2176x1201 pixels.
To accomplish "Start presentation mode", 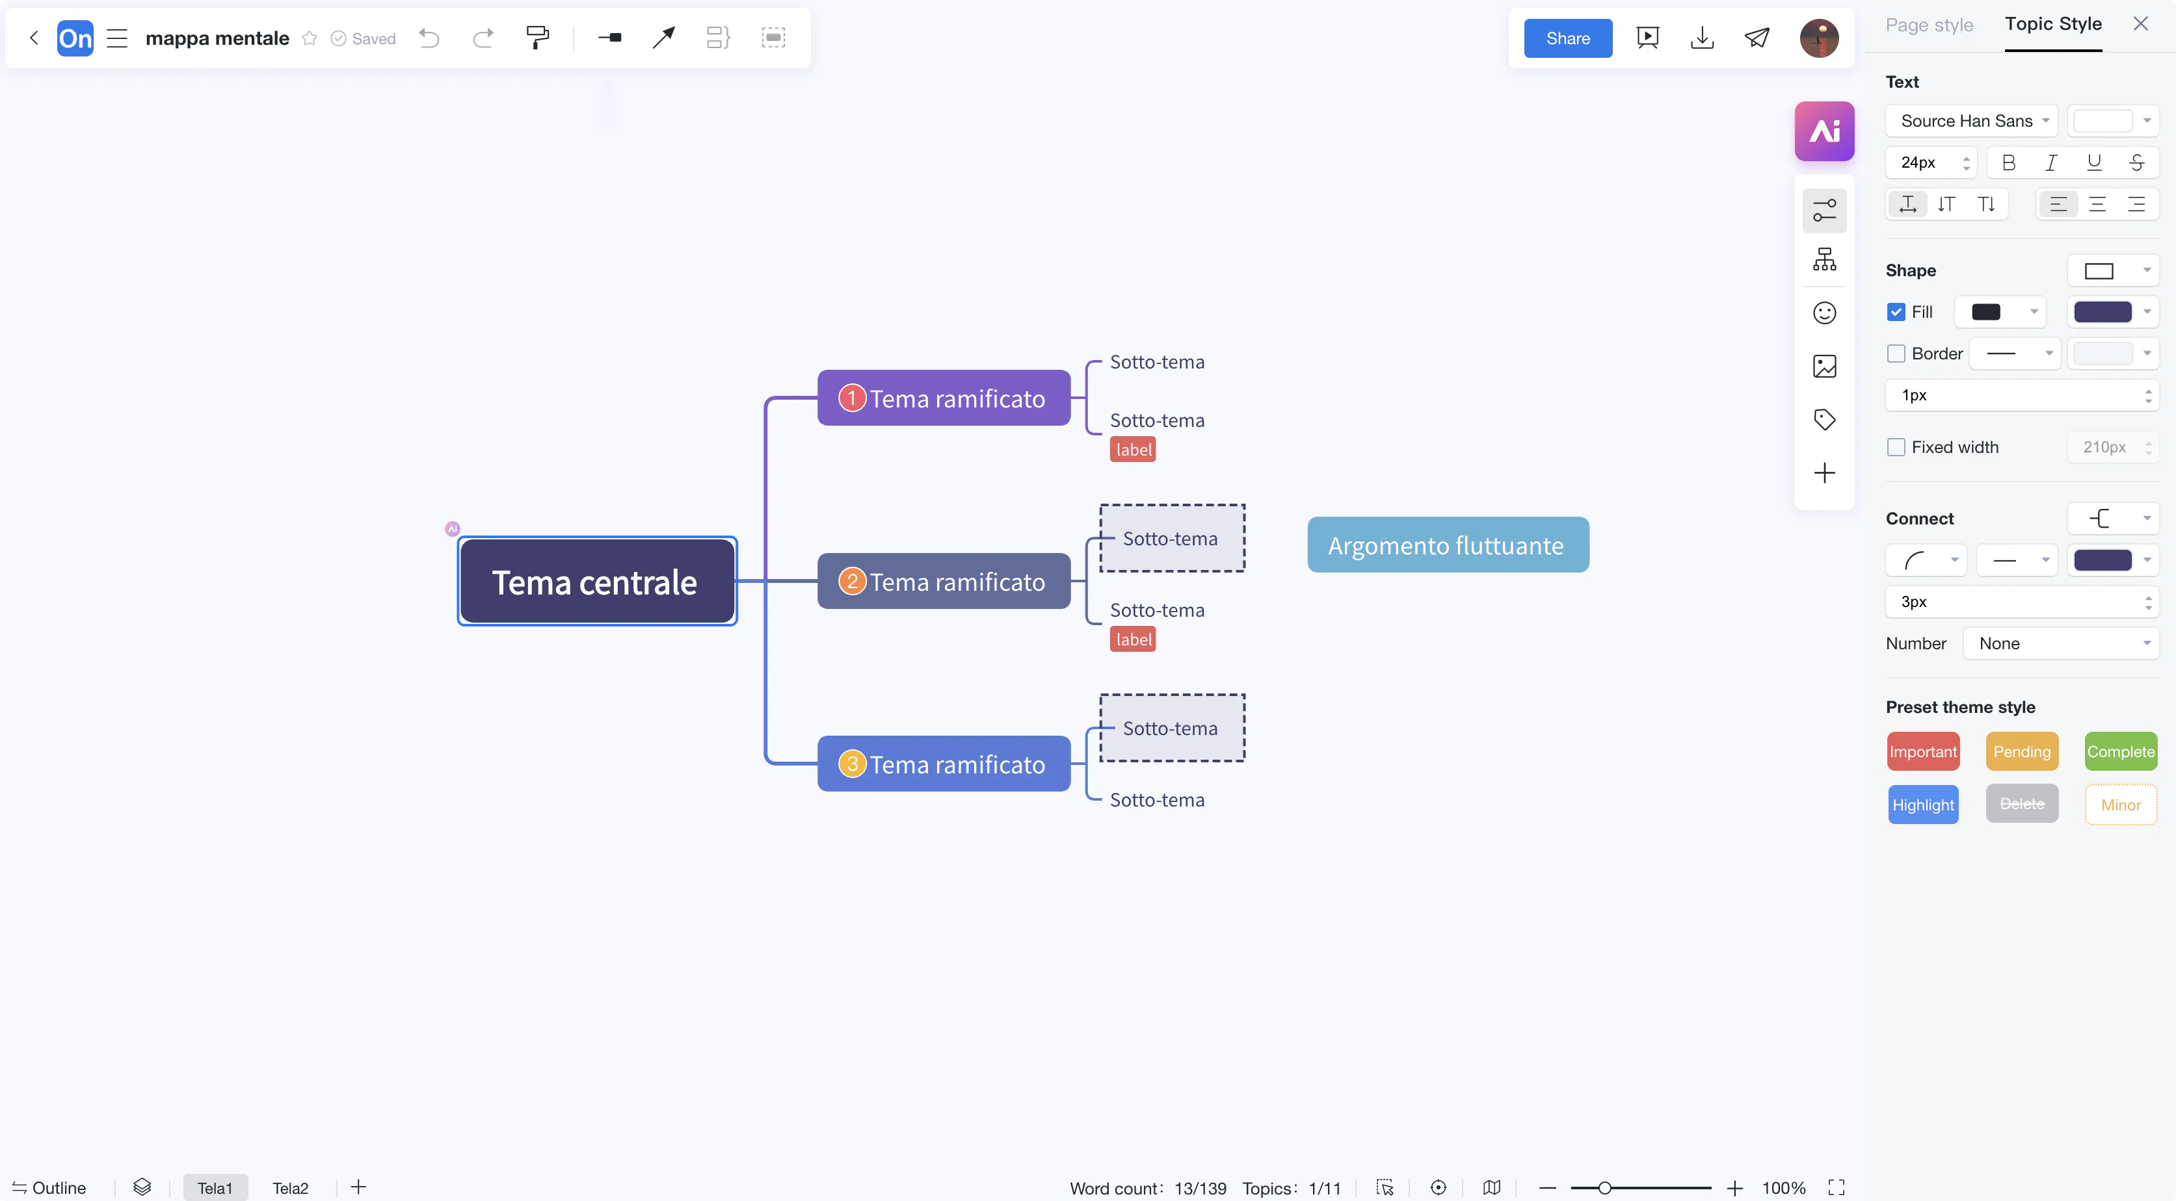I will click(x=1647, y=38).
